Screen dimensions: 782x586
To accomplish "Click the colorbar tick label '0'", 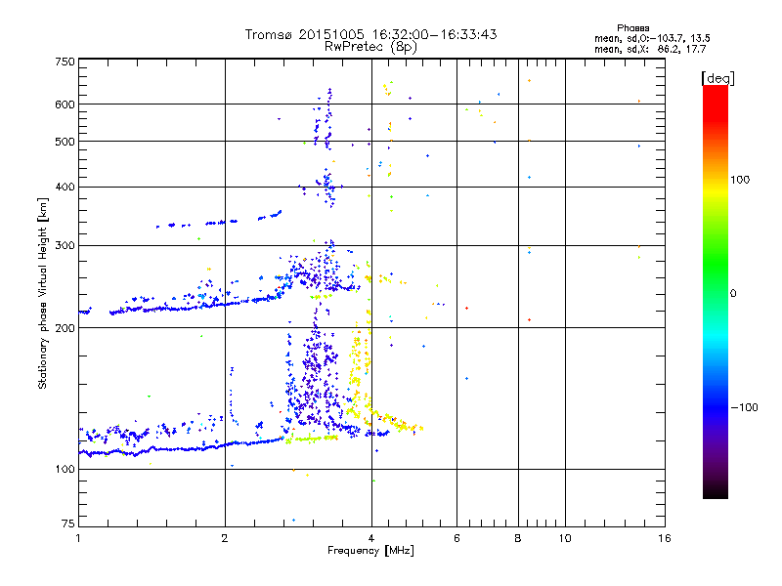I will point(733,293).
